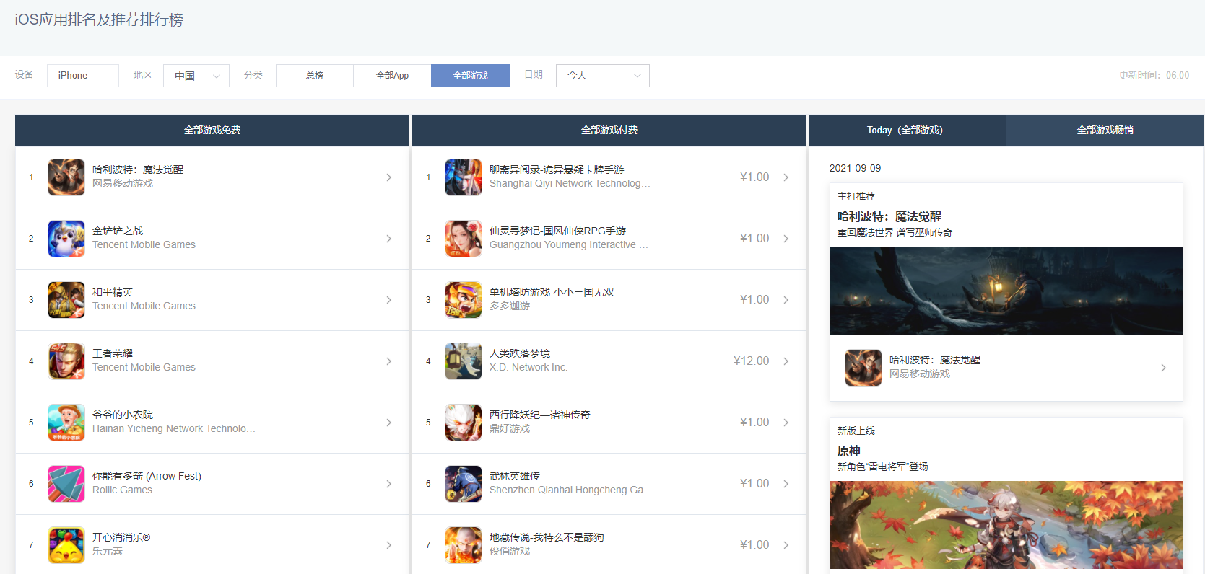This screenshot has height=574, width=1205.
Task: Open 仙灵寻梦记-国风仙侠RPG手游 title link
Action: coord(557,231)
